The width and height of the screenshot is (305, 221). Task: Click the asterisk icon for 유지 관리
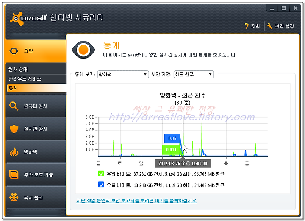(14, 197)
